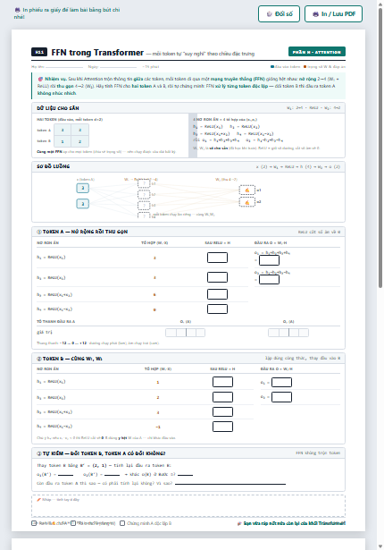The width and height of the screenshot is (384, 550).
Task: Click Token A h3 answer box after ReLU
Action: (217, 294)
